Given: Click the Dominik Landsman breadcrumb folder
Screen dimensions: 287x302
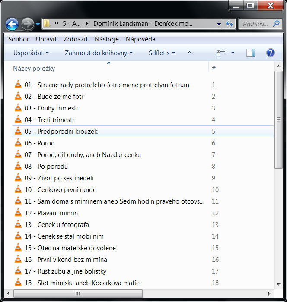Looking at the screenshot, I should coord(143,24).
